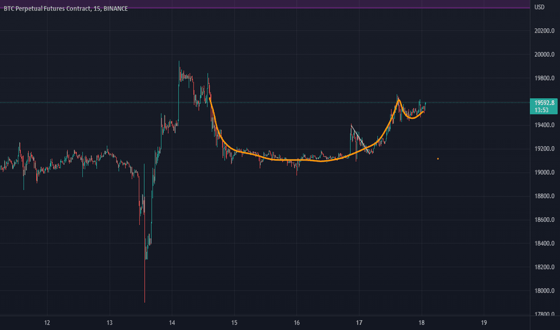Click date 19 on the time axis
The height and width of the screenshot is (330, 560).
tap(484, 323)
